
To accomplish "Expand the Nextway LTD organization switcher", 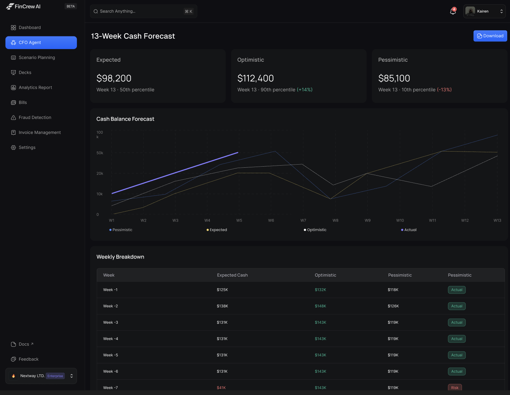I will [x=41, y=376].
